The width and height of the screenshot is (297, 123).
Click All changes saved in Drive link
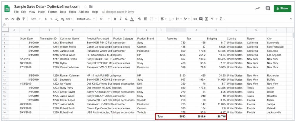118,12
